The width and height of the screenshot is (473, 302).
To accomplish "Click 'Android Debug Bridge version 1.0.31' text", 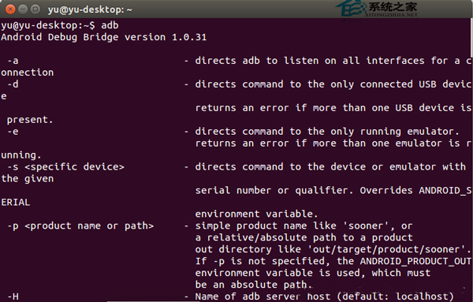I will coord(104,37).
